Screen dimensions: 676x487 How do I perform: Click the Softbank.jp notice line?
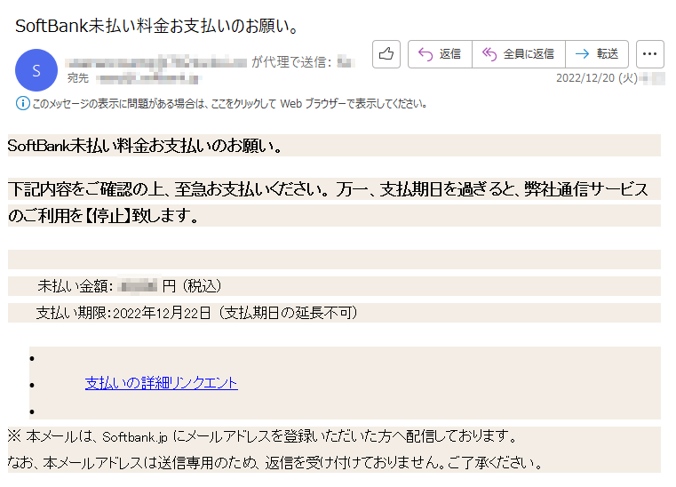point(262,436)
